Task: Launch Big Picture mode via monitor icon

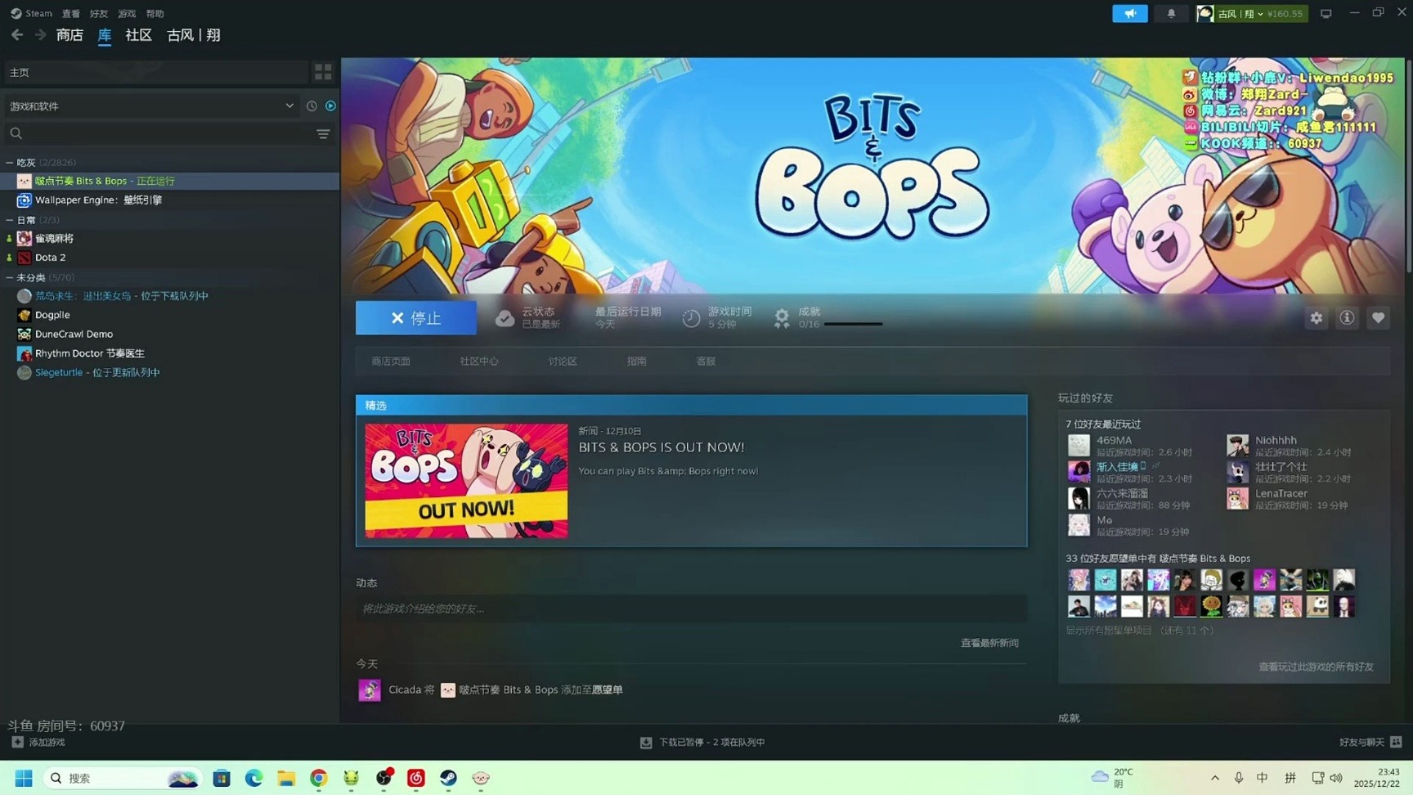Action: tap(1326, 14)
